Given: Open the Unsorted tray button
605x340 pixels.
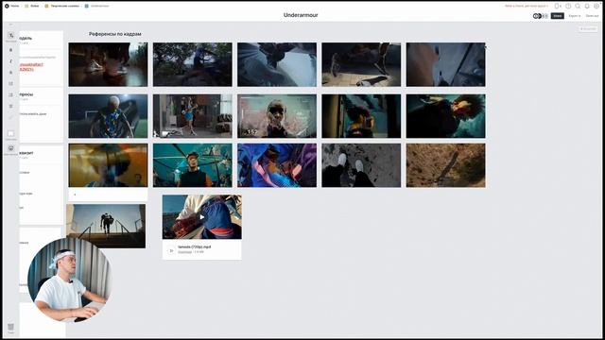Looking at the screenshot, I should (x=588, y=29).
